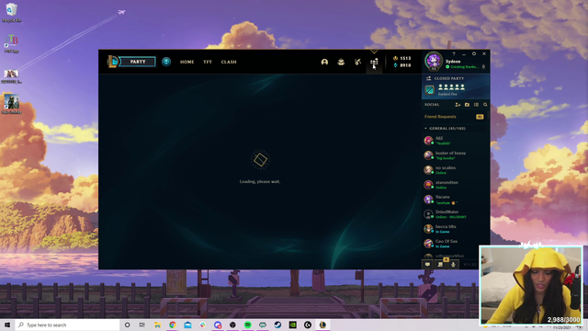The image size is (588, 331).
Task: Click the avatar of no scalies
Action: (x=428, y=170)
